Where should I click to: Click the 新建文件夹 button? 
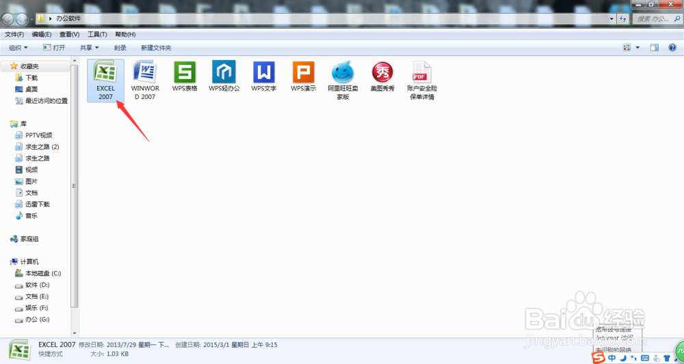pyautogui.click(x=156, y=47)
